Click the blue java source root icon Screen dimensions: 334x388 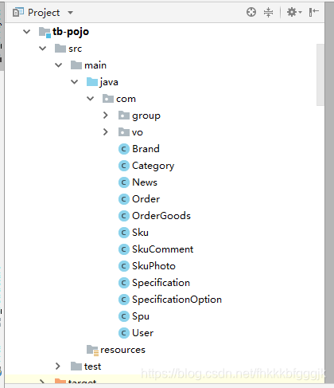coord(92,82)
